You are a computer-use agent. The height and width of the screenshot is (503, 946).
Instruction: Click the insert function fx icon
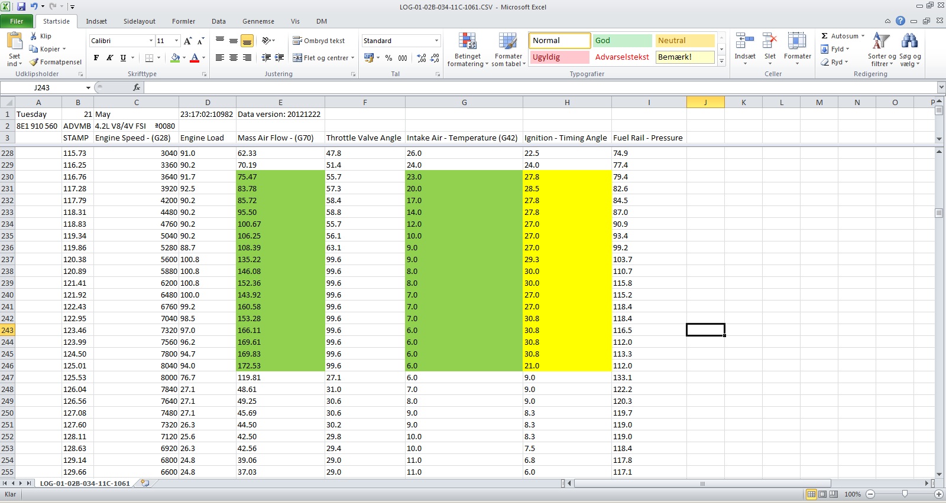pyautogui.click(x=137, y=87)
